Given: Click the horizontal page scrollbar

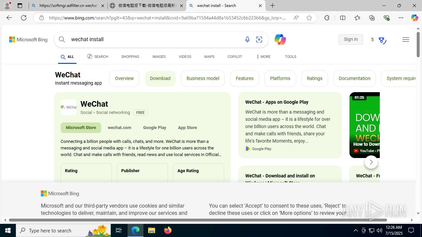Looking at the screenshot, I should [x=198, y=220].
